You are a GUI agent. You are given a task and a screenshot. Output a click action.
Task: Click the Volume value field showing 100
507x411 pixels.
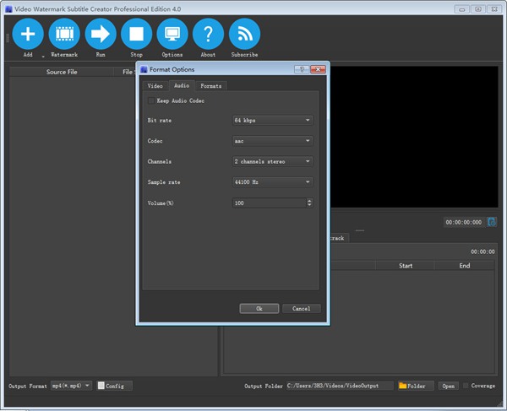[x=269, y=203]
